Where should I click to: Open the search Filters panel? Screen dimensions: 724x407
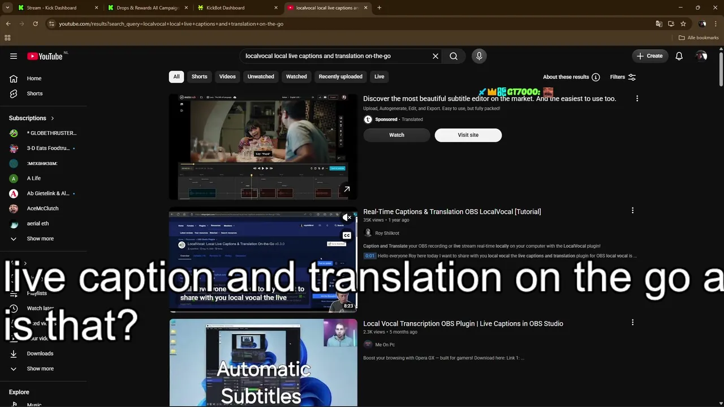(x=623, y=77)
